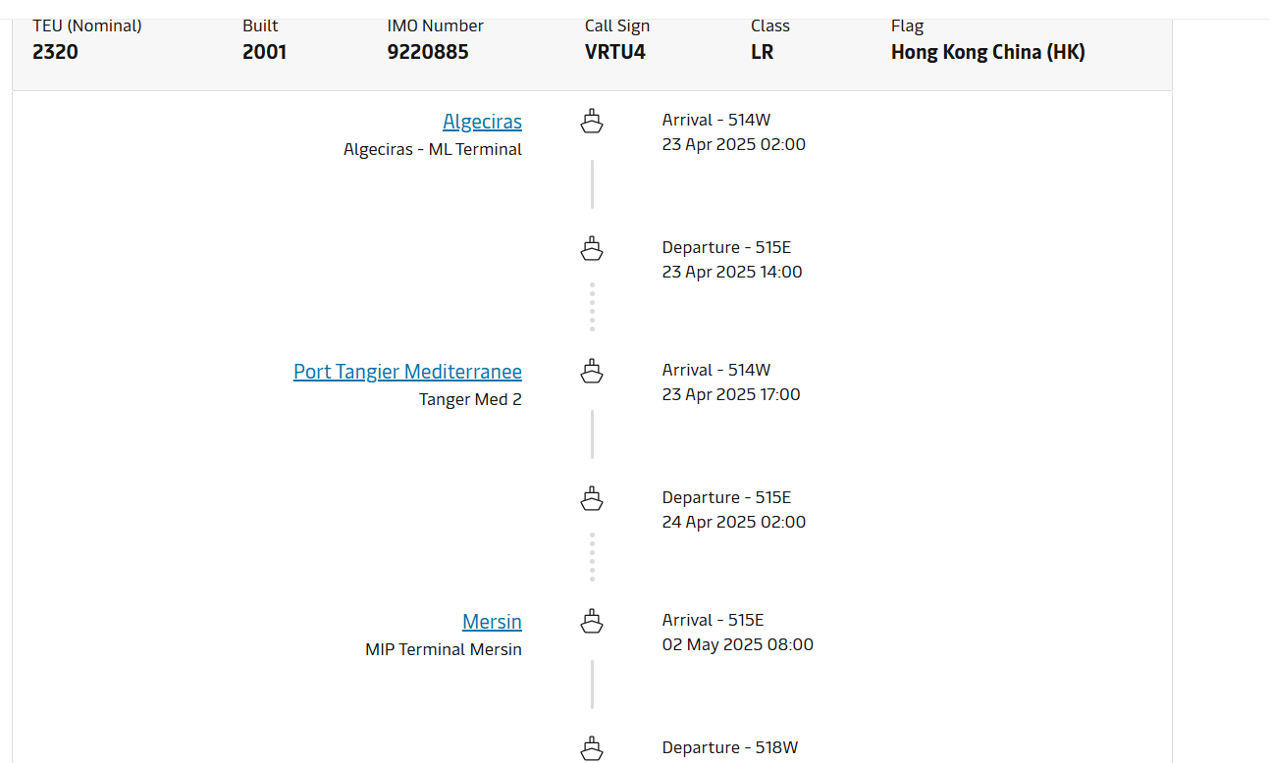Screen dimensions: 1270x763
Task: Click ship icon for Algeciras departure 515E
Action: coord(592,249)
